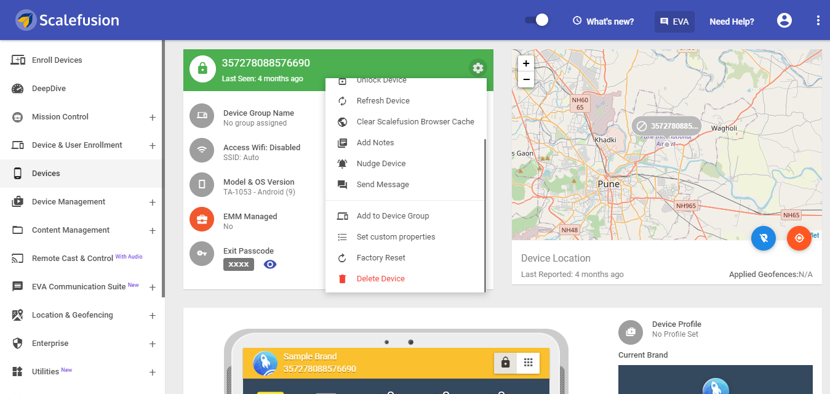
Task: Click the Location & Geofencing map icon
Action: (x=18, y=315)
